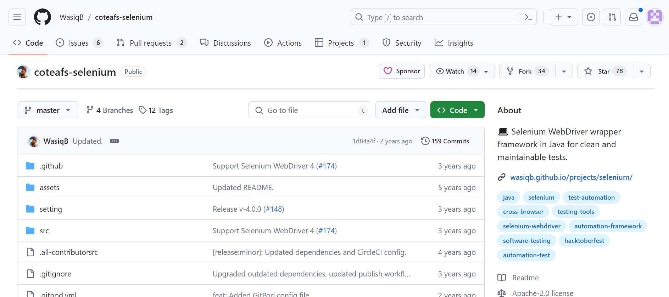Open the Add file dropdown
The width and height of the screenshot is (669, 297).
[401, 110]
